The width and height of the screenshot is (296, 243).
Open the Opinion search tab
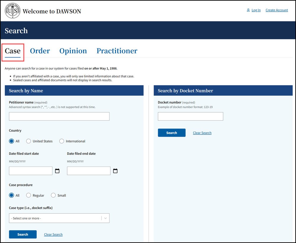point(73,51)
